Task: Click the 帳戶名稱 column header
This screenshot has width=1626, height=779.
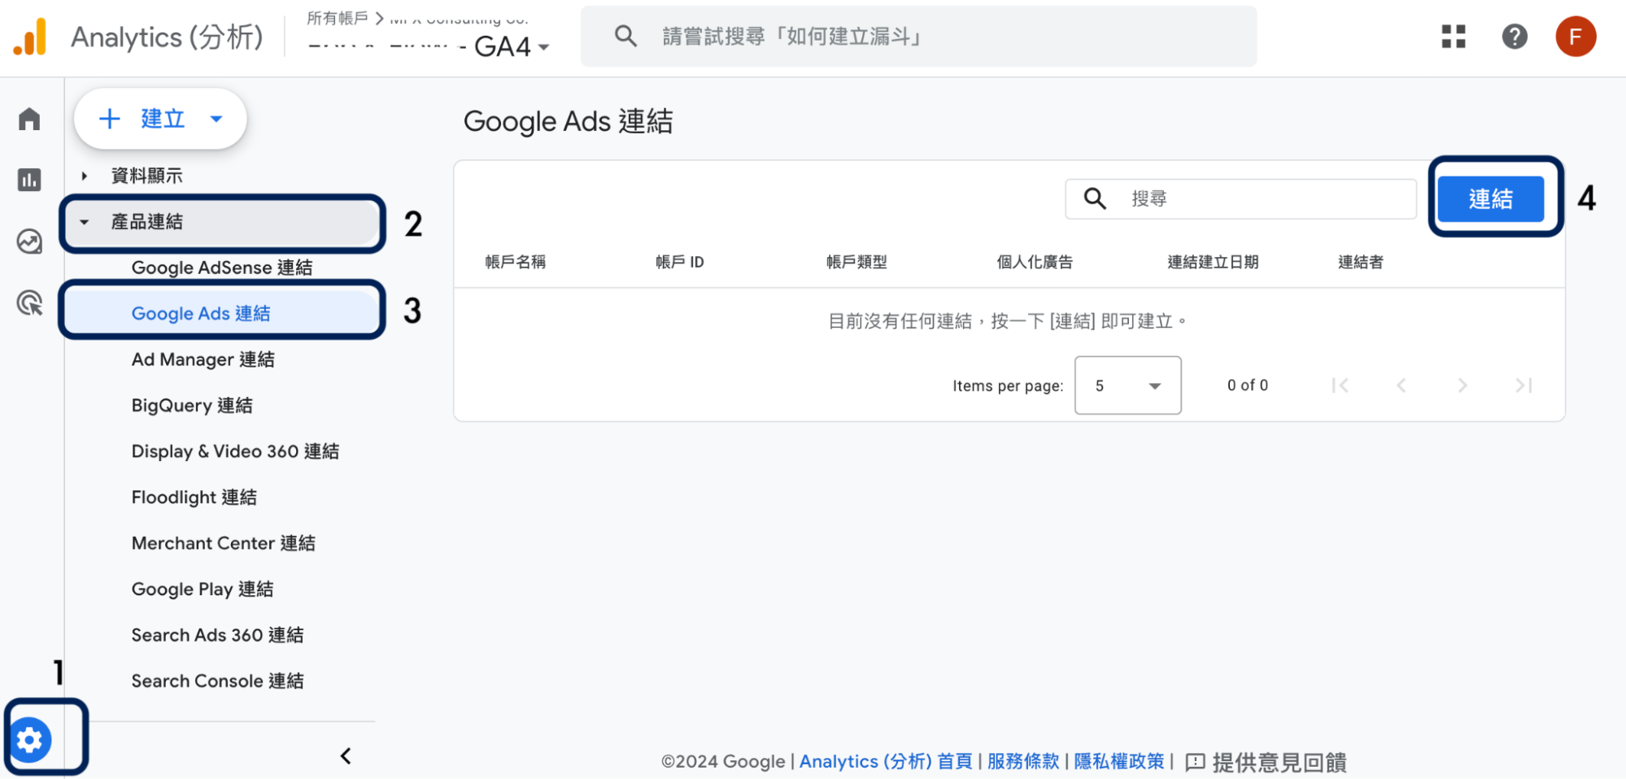Action: [x=515, y=262]
